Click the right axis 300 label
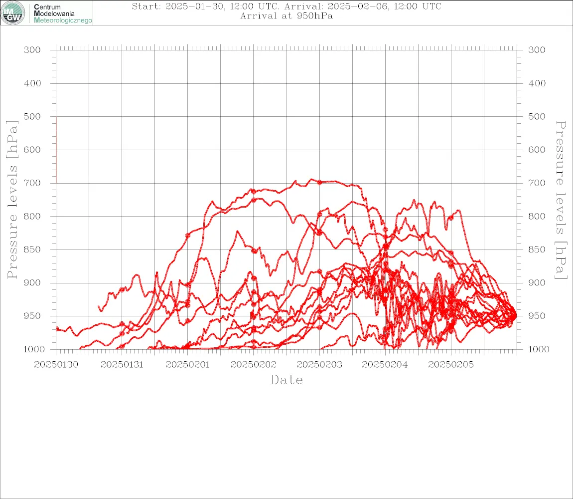The width and height of the screenshot is (573, 499). 537,50
